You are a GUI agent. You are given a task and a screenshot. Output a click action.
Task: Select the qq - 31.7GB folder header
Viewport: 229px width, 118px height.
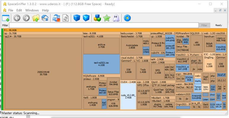coord(43,33)
